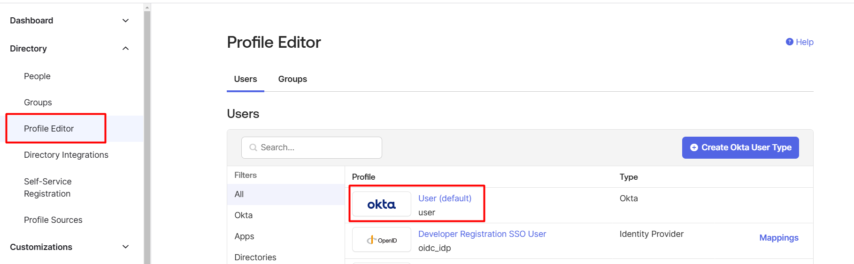
Task: Open Directory Integrations page
Action: (x=66, y=155)
